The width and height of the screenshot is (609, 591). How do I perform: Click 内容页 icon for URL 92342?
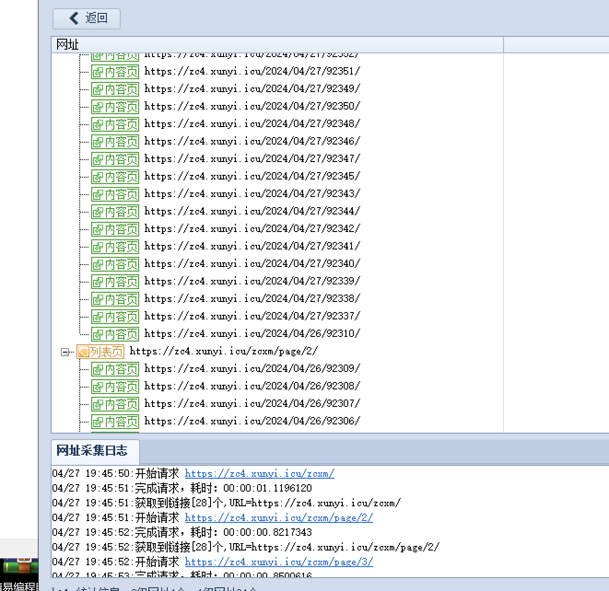(x=115, y=229)
